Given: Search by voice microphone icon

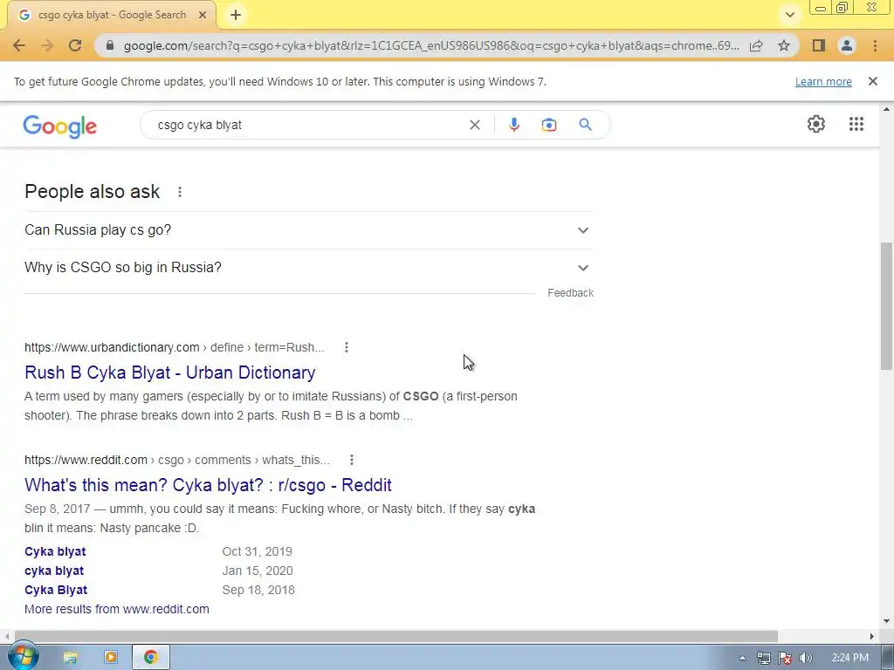Looking at the screenshot, I should pos(513,125).
